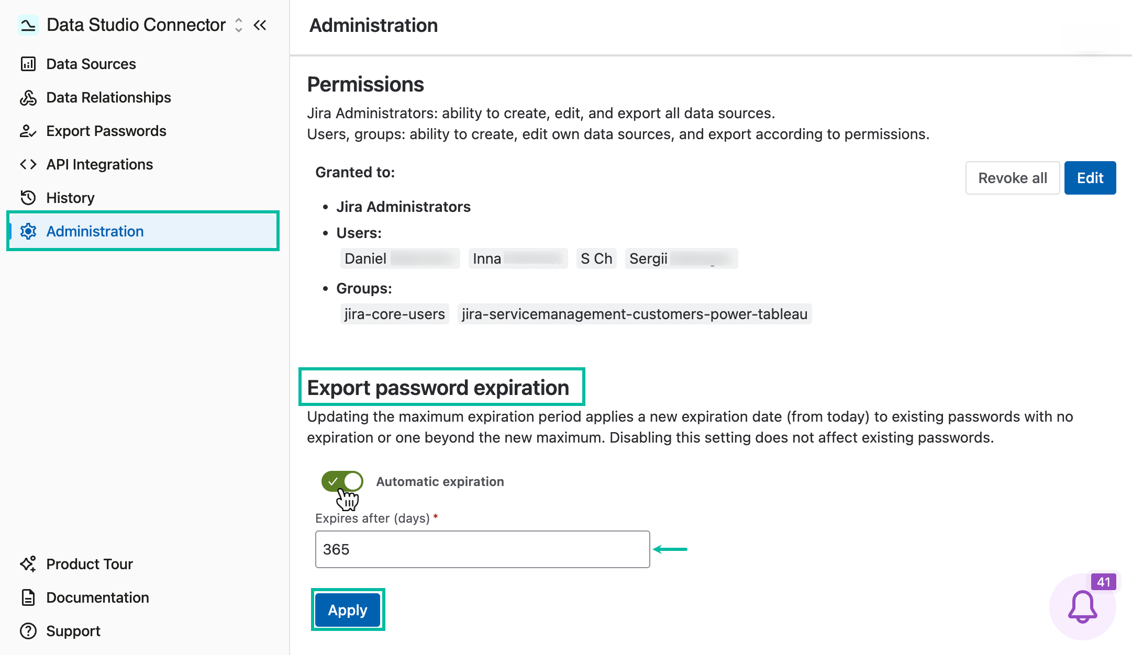Open the Support link

[73, 631]
